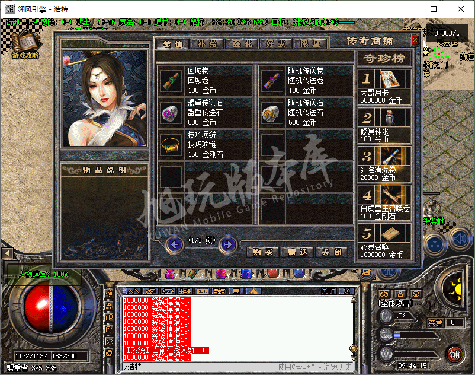The image size is (475, 375).
Task: Pick 红名清洗卷 in 奇珍榜
Action: [384, 164]
